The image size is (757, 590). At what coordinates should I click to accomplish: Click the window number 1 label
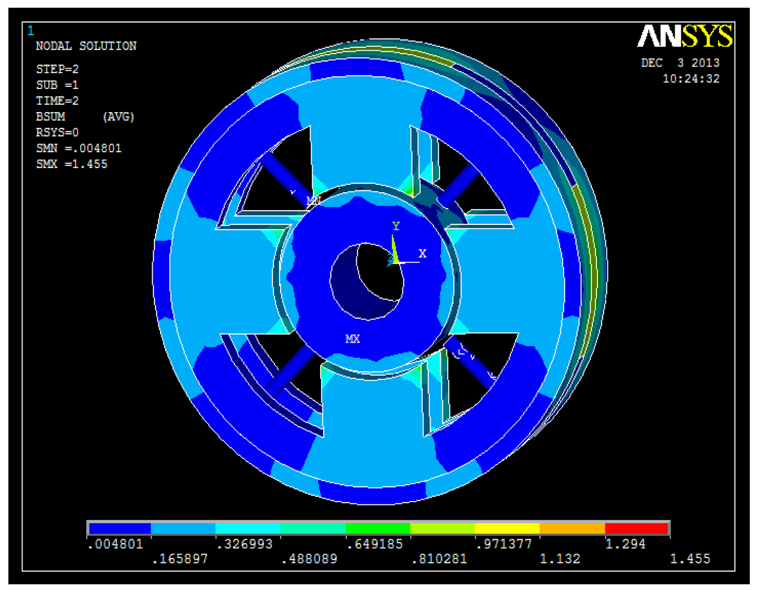coord(30,31)
